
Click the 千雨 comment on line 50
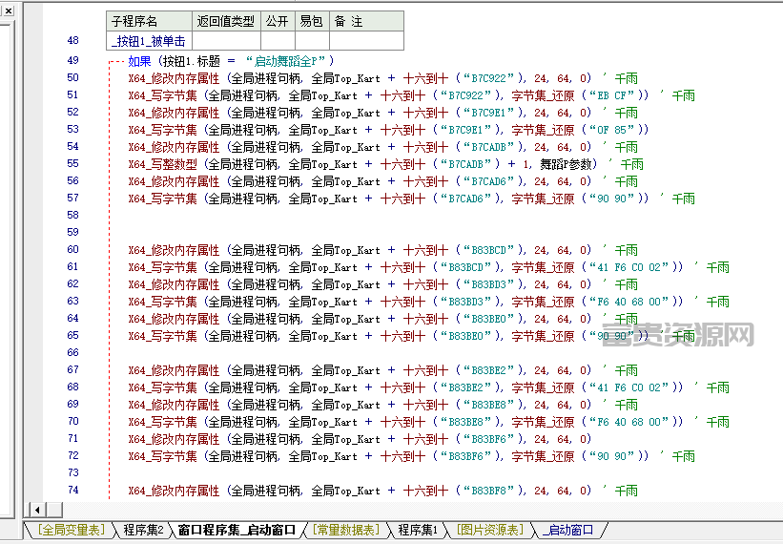coord(627,78)
